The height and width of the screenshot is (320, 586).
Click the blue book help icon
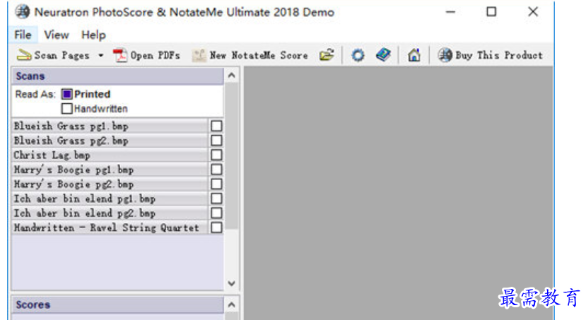383,55
